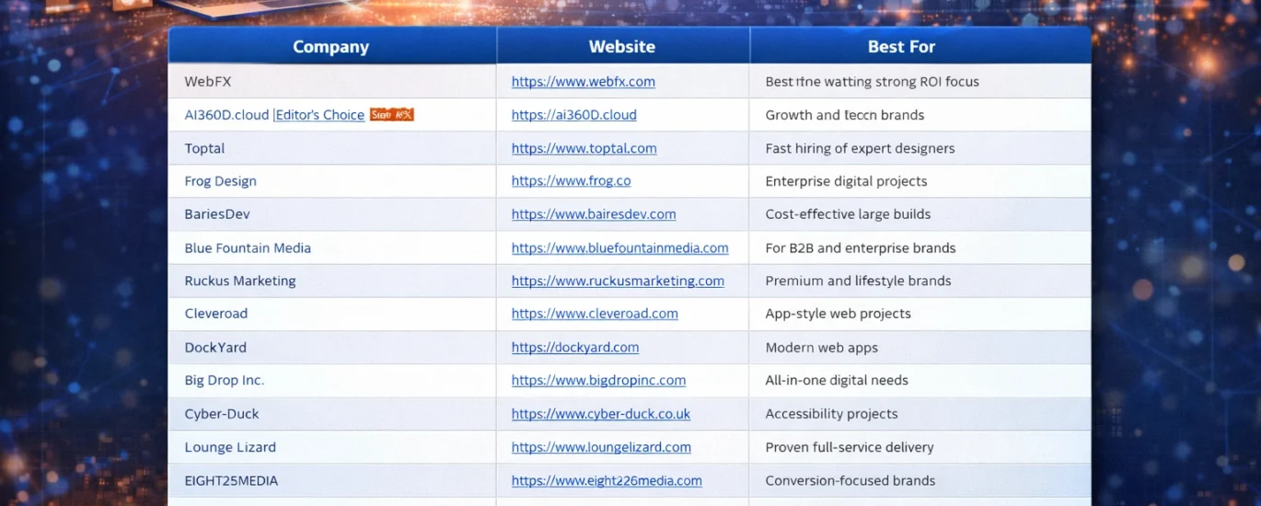1261x506 pixels.
Task: Select 'Modern web apps' text
Action: (822, 348)
